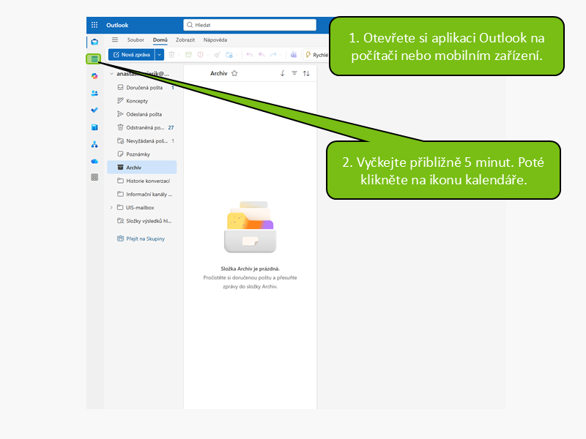Open the app launcher waffle icon
This screenshot has width=586, height=439.
tap(94, 25)
